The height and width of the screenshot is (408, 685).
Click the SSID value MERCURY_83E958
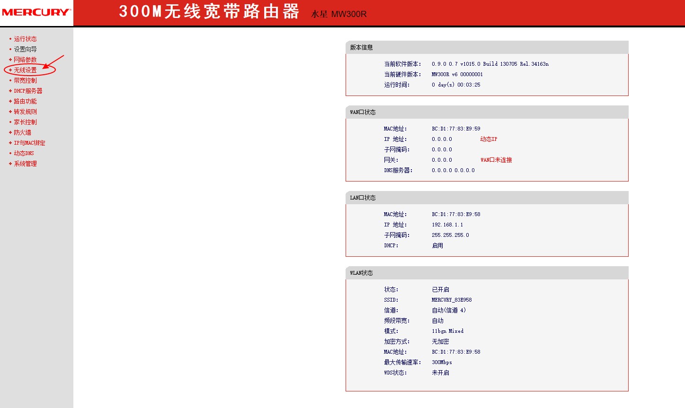tap(451, 299)
